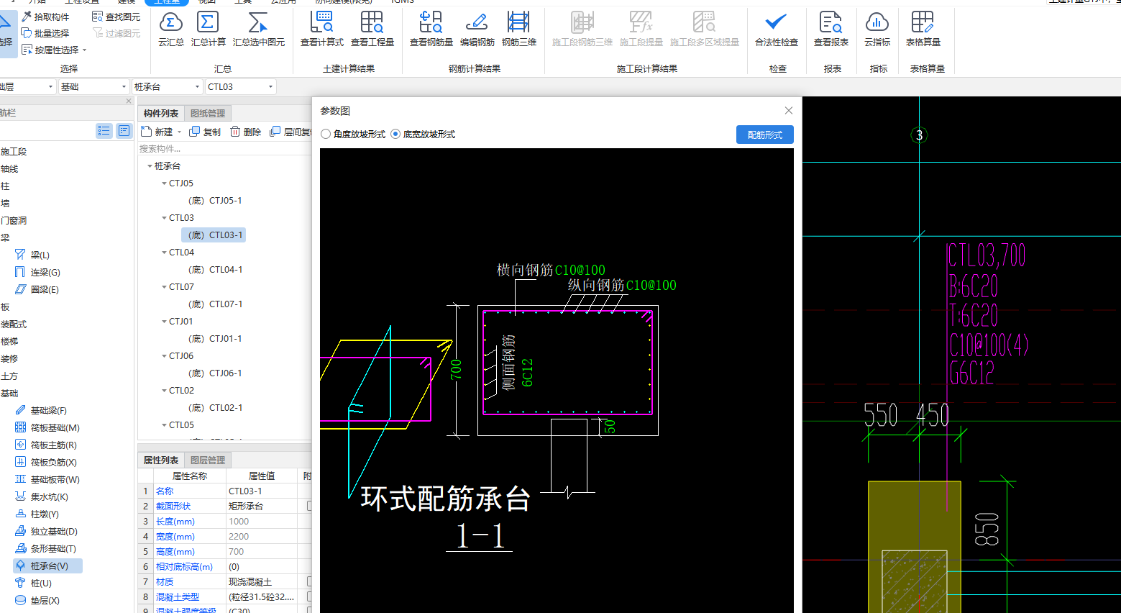Open the 装配式 navigation category
Image resolution: width=1121 pixels, height=613 pixels.
pos(14,324)
